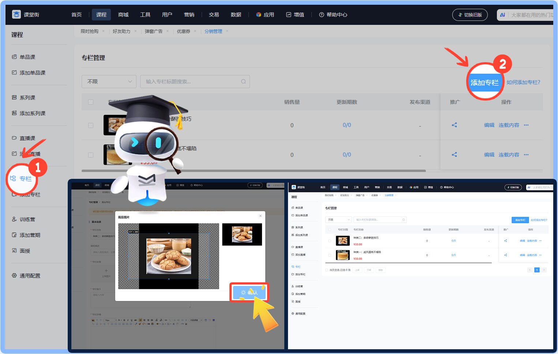Switch to the 好友助力 tab
The image size is (558, 354).
coord(121,31)
